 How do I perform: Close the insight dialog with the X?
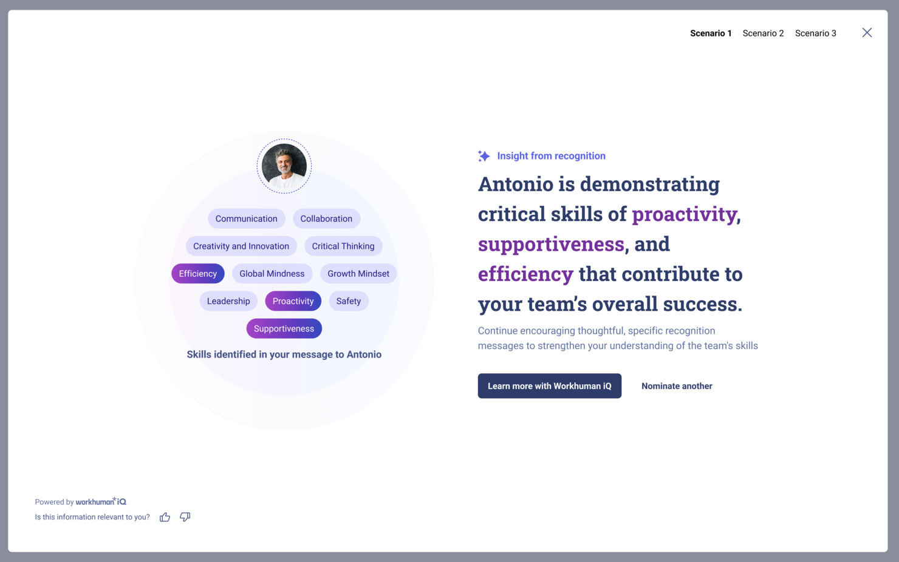[867, 32]
